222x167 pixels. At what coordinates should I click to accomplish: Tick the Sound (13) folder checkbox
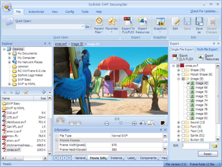[183, 123]
